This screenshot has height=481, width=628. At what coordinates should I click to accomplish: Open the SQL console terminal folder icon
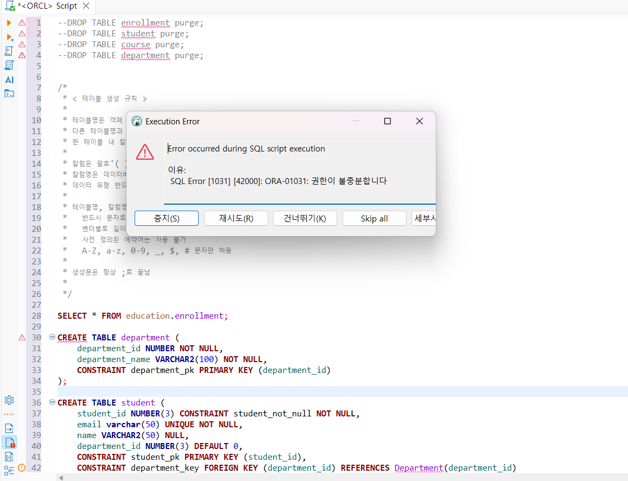[9, 94]
